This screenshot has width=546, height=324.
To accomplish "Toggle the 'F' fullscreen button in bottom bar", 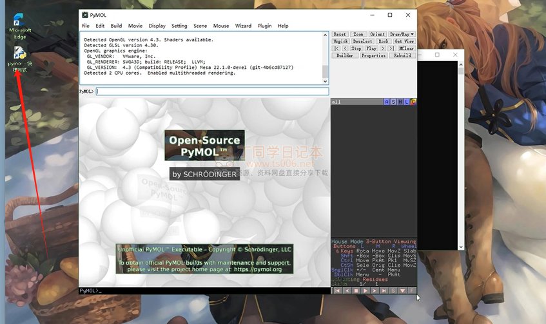I will point(412,291).
